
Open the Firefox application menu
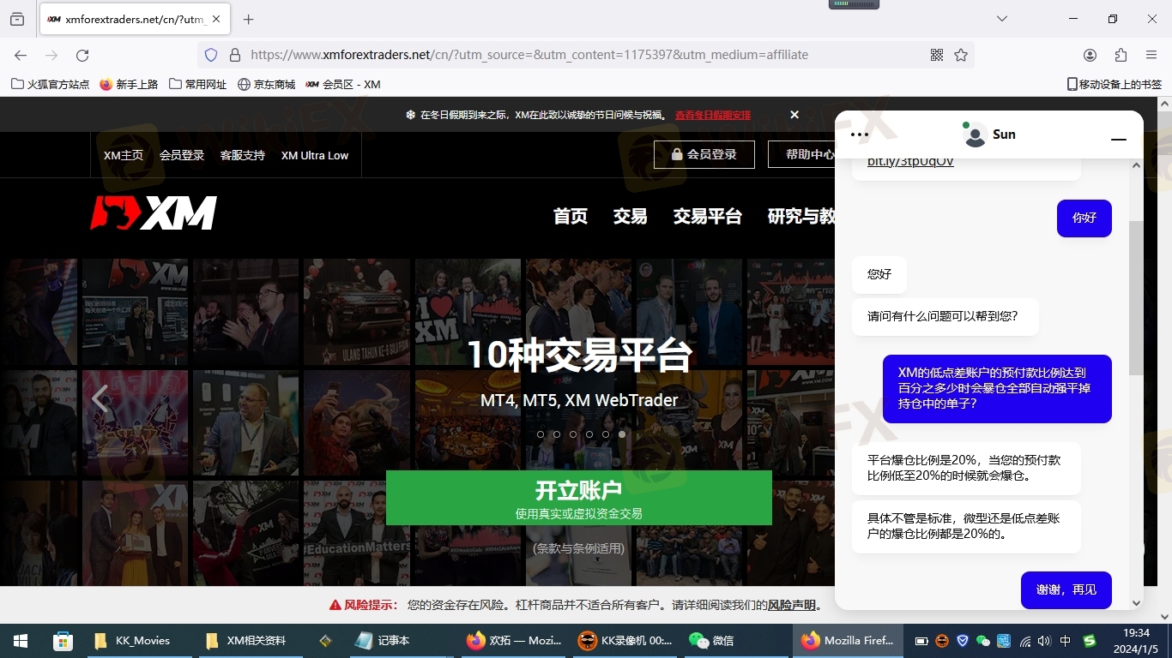[x=1151, y=55]
